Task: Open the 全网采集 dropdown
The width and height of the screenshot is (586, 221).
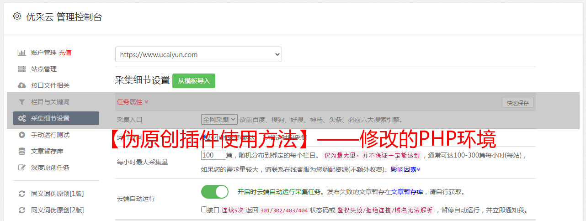Action: [219, 119]
